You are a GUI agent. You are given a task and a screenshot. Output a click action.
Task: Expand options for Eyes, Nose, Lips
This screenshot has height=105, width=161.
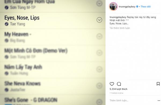tap(99, 20)
